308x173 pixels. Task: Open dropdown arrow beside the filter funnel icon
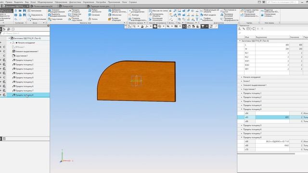[206, 26]
